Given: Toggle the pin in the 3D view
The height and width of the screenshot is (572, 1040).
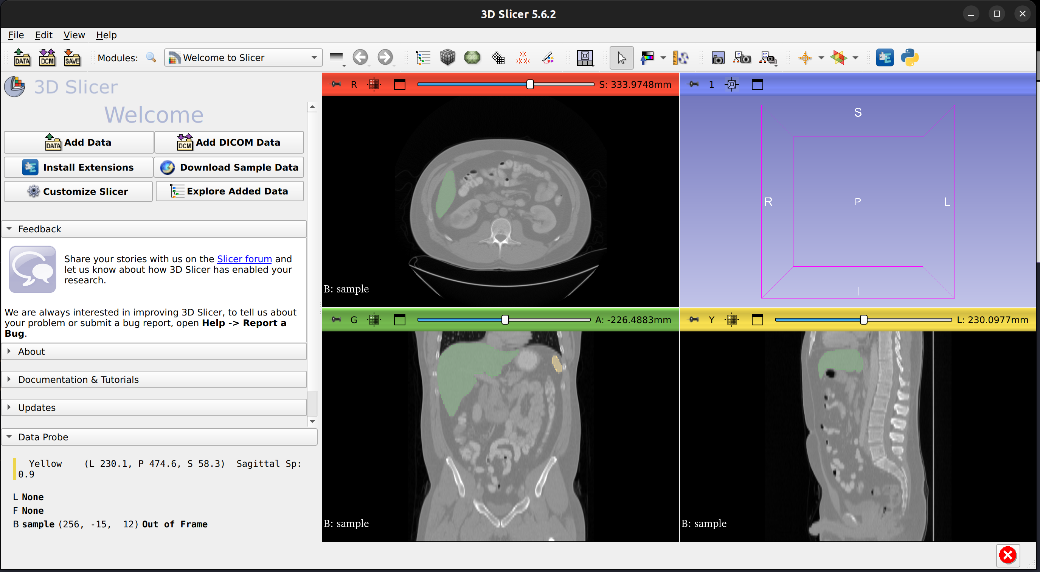Looking at the screenshot, I should click(x=694, y=84).
